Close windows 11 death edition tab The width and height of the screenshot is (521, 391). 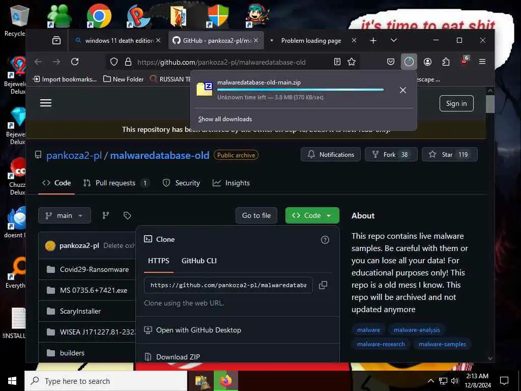click(x=158, y=41)
